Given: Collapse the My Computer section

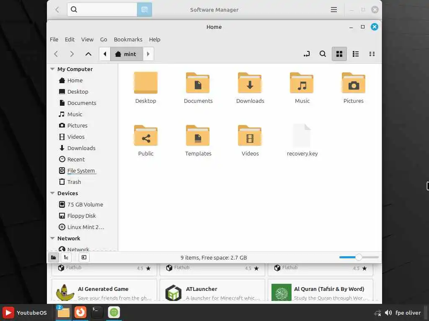Looking at the screenshot, I should pyautogui.click(x=52, y=69).
